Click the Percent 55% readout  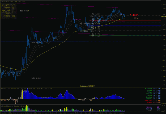(x=153, y=109)
